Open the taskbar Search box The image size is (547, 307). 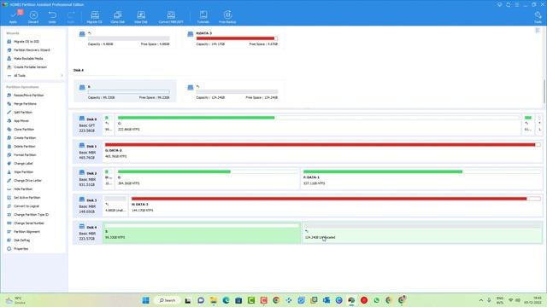[x=168, y=300]
